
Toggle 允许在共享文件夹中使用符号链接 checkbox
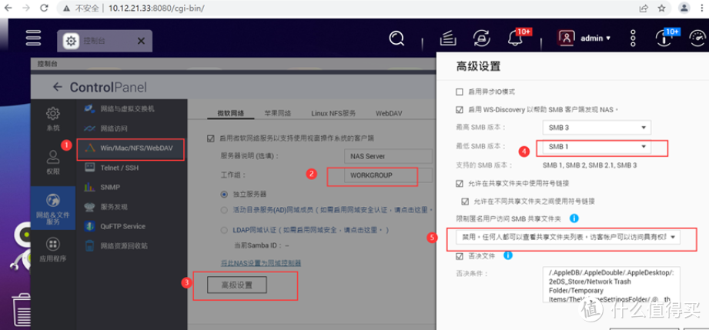pos(460,184)
